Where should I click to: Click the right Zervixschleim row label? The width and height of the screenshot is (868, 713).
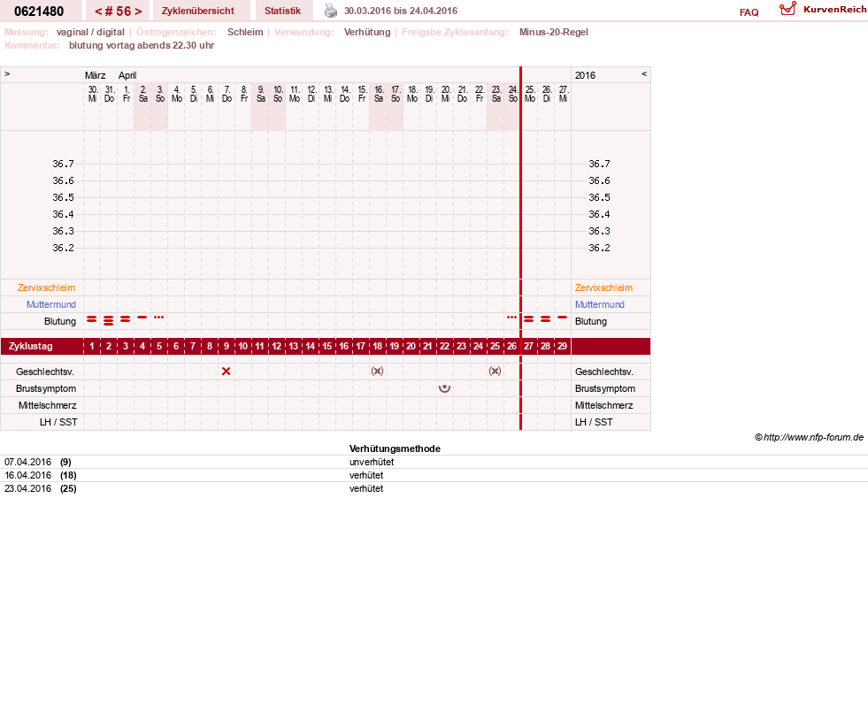[x=603, y=287]
